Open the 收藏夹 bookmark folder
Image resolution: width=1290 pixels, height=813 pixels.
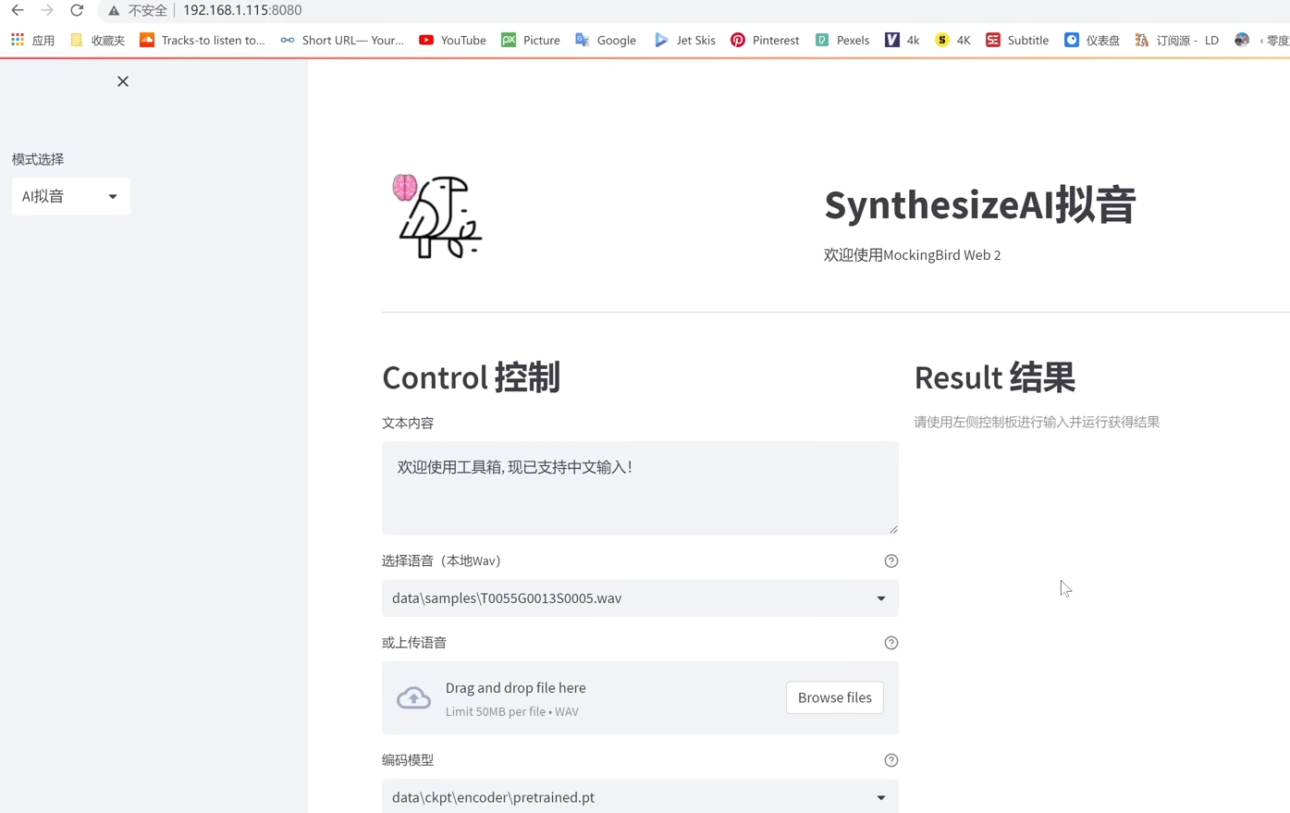click(98, 40)
